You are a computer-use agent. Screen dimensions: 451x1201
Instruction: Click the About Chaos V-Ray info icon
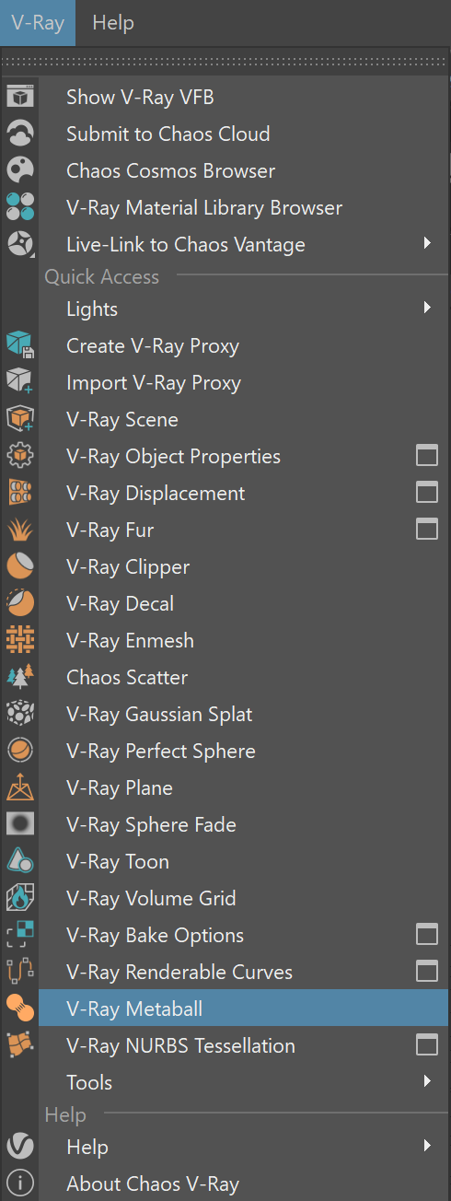(20, 1184)
